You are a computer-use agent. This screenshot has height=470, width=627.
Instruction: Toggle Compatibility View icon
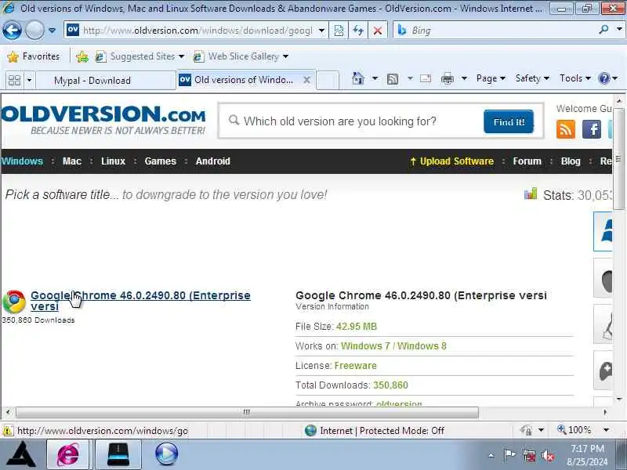coord(339,31)
